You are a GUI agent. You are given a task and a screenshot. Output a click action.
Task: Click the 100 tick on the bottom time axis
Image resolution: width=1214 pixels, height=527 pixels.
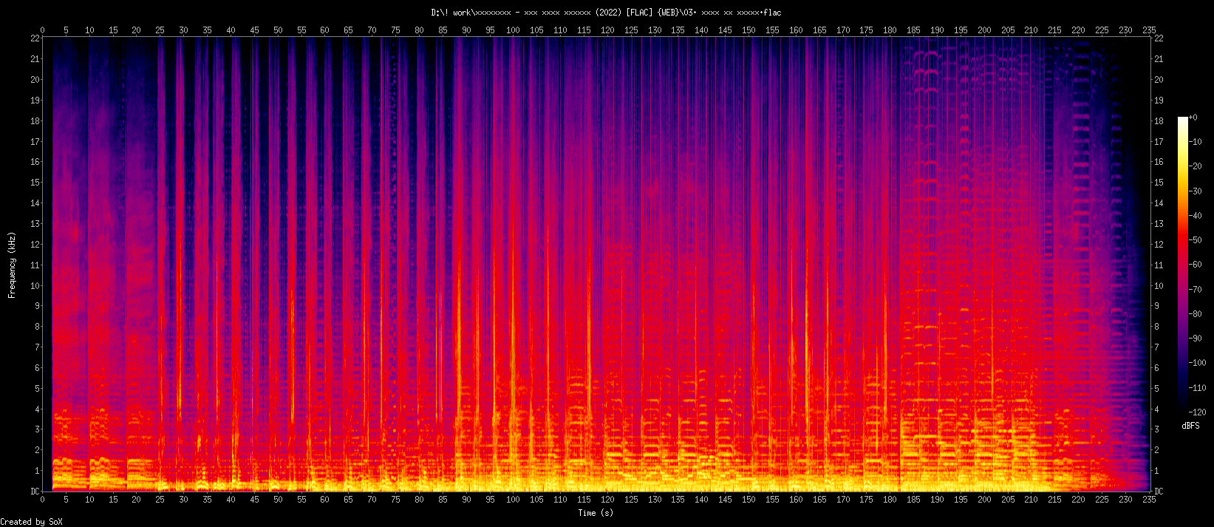(x=513, y=501)
